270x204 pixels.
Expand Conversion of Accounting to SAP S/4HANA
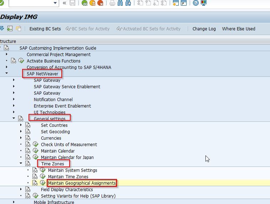coord(6,67)
